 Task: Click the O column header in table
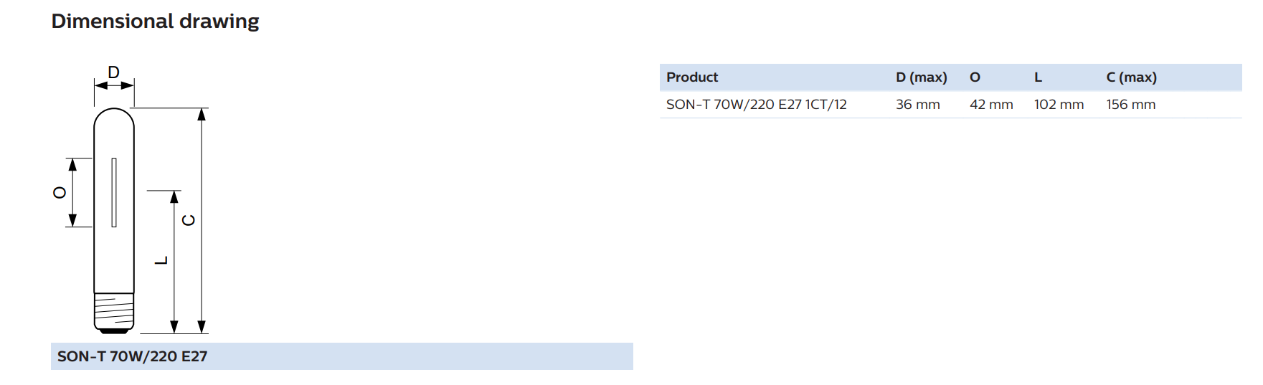975,77
